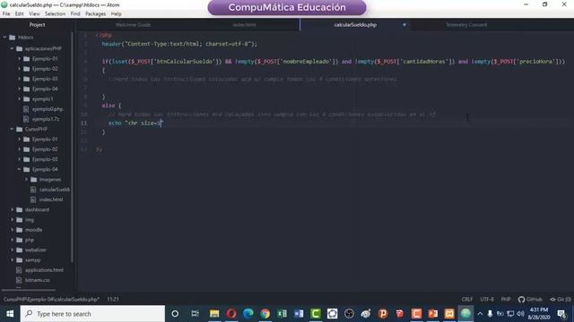The height and width of the screenshot is (322, 574).
Task: Expand the dashboard folder arrow
Action: 12,209
